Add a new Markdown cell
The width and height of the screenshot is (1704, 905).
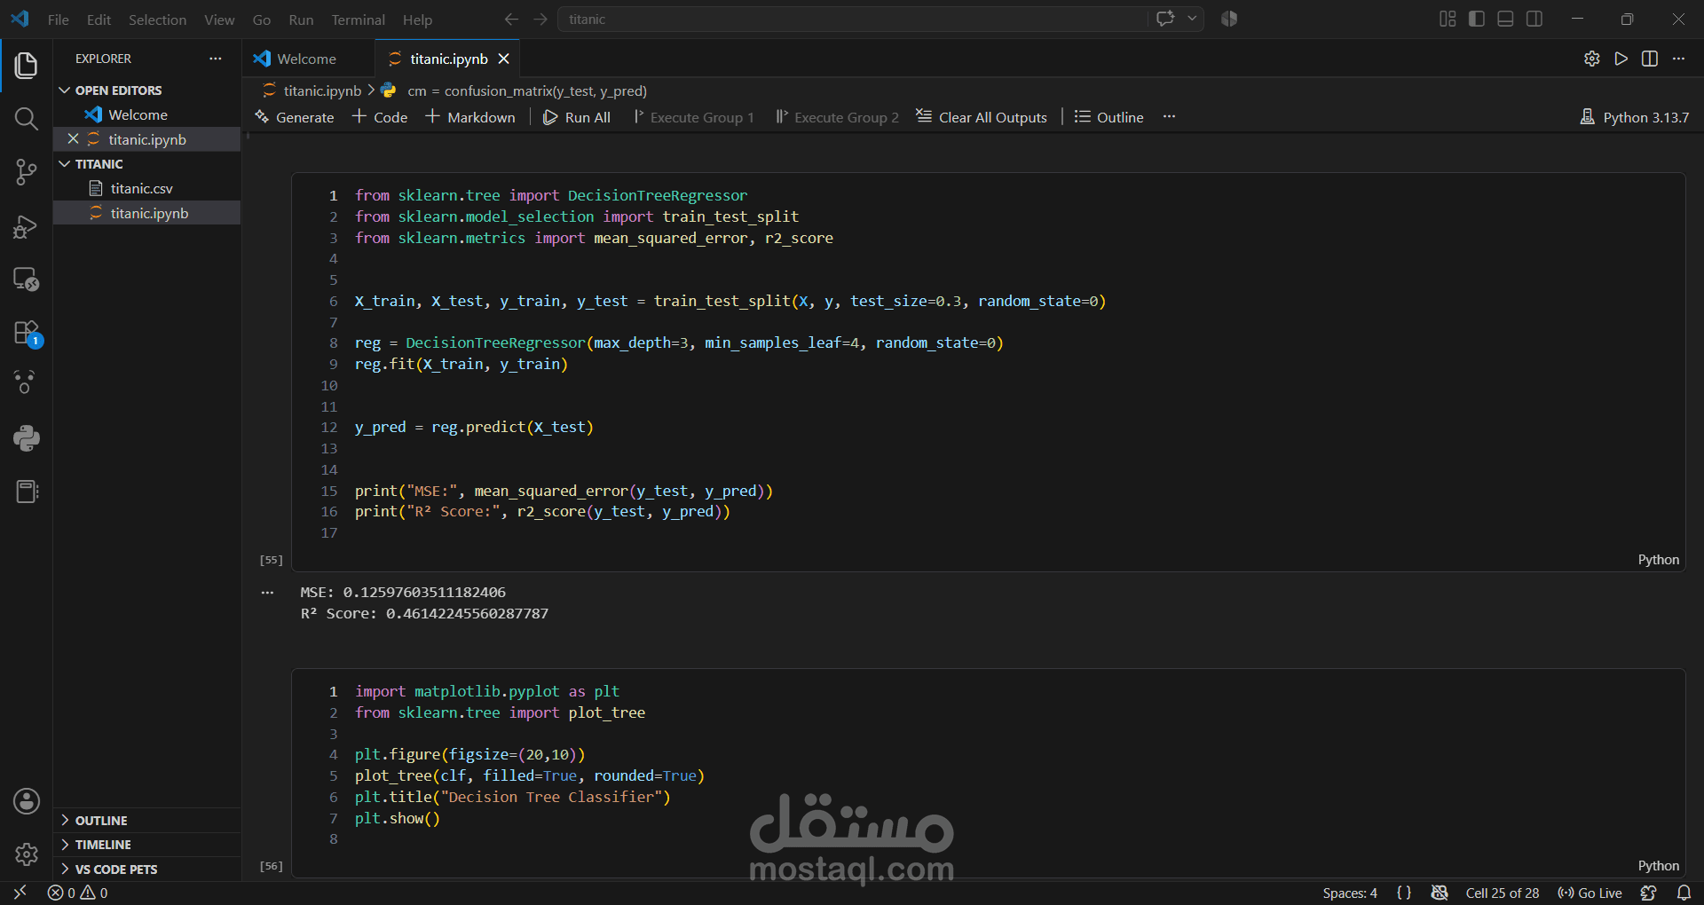pos(469,117)
